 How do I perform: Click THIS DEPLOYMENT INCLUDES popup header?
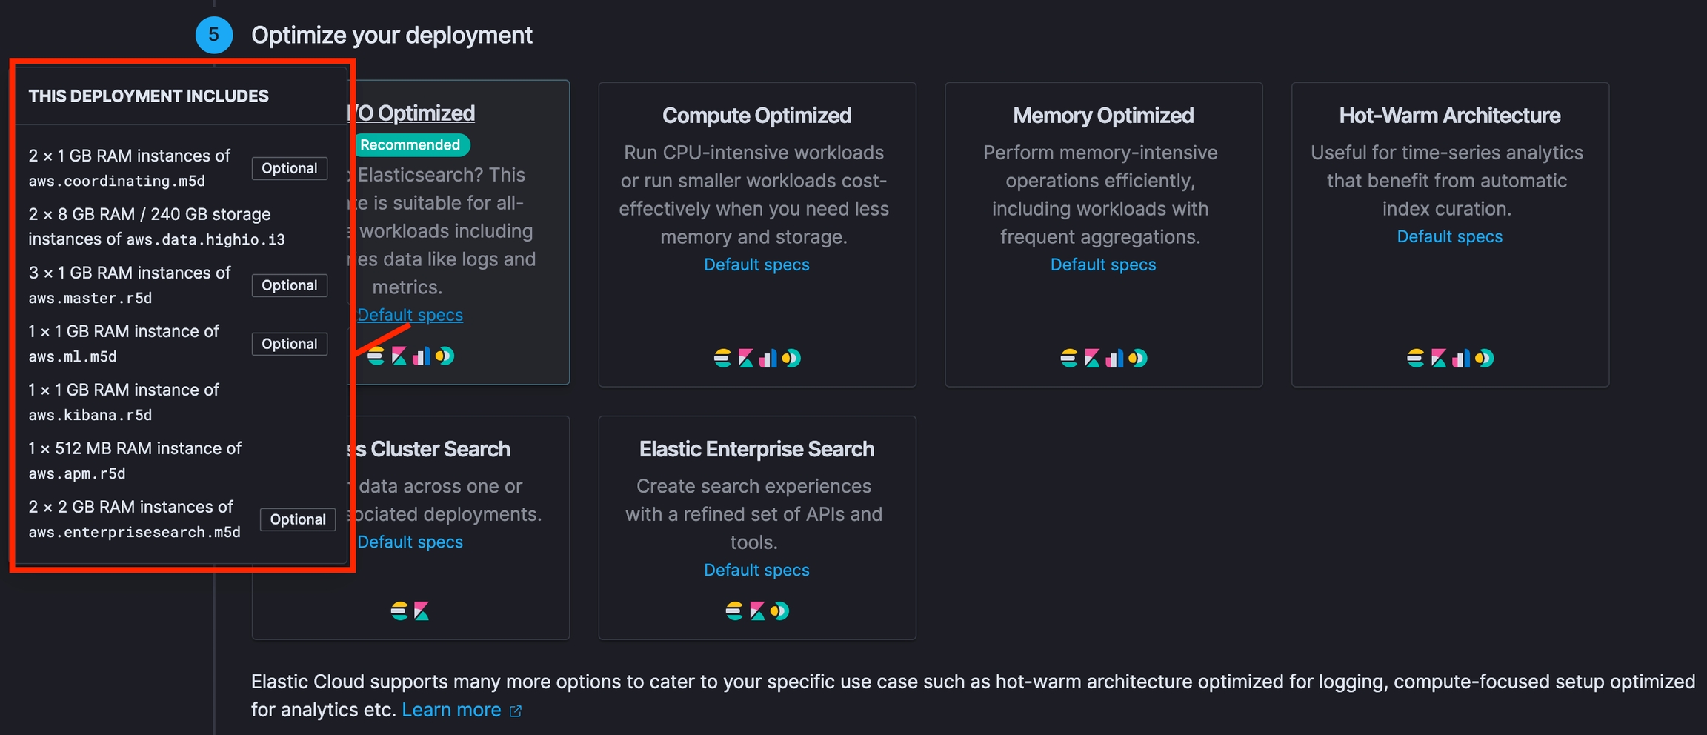tap(149, 96)
